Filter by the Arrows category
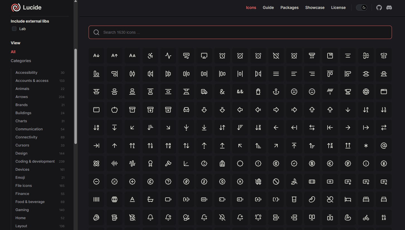The width and height of the screenshot is (405, 230). [x=22, y=97]
